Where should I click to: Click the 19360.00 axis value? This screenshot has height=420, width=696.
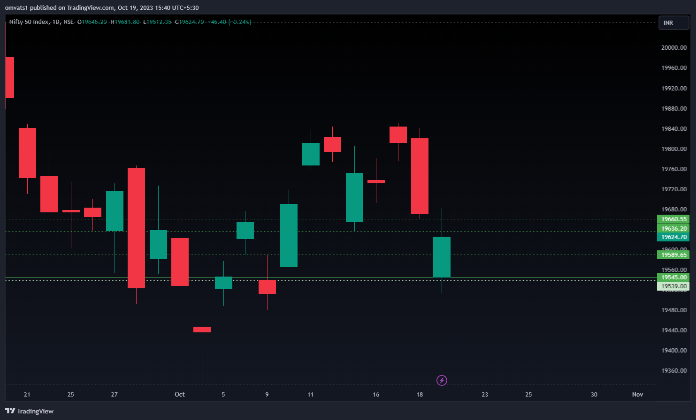674,370
